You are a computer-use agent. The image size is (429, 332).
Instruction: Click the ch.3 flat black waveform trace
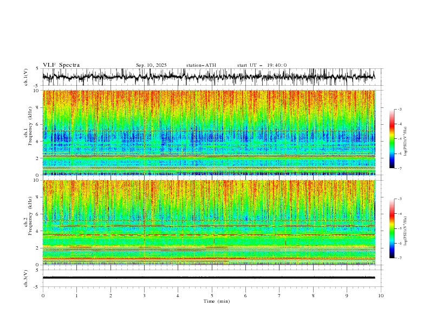209,278
